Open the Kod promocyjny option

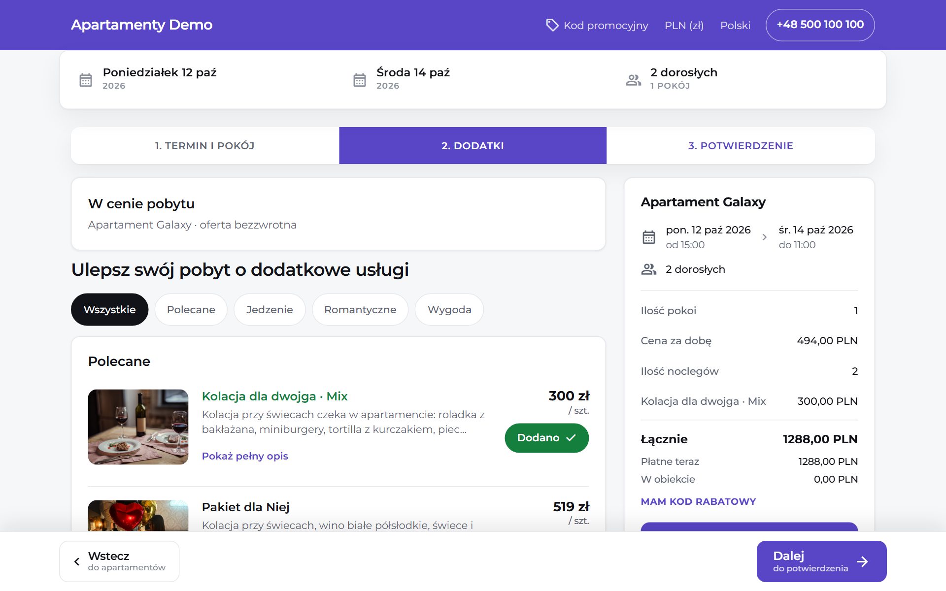tap(597, 25)
